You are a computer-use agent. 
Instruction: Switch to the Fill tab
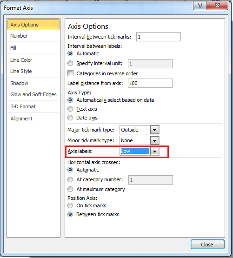tap(33, 48)
